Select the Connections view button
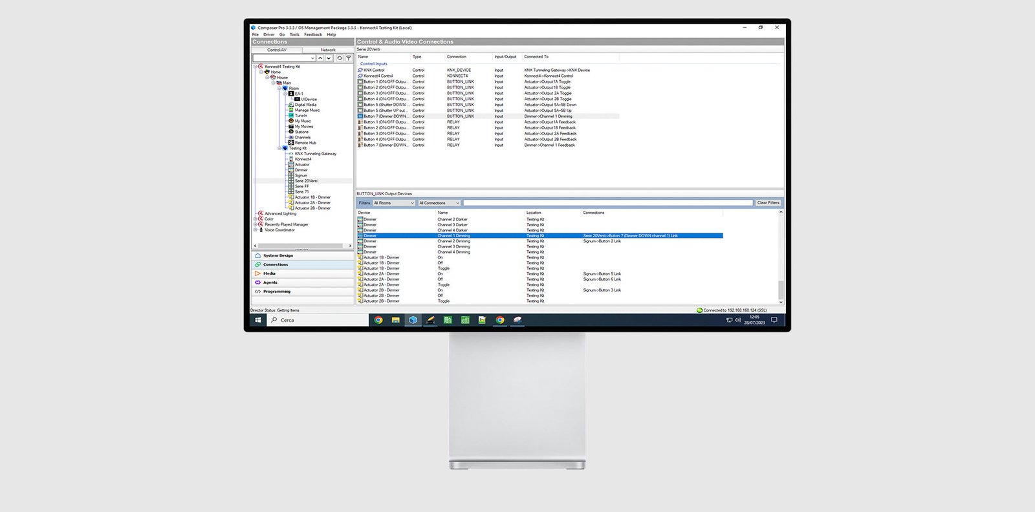Screen dimensions: 1035x512 click(x=302, y=264)
